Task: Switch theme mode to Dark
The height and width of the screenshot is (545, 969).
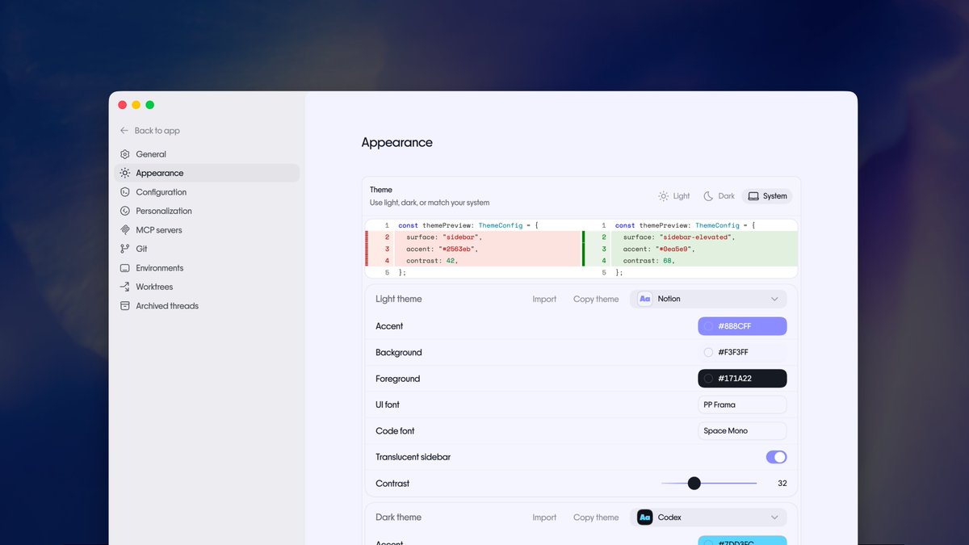Action: pos(719,195)
